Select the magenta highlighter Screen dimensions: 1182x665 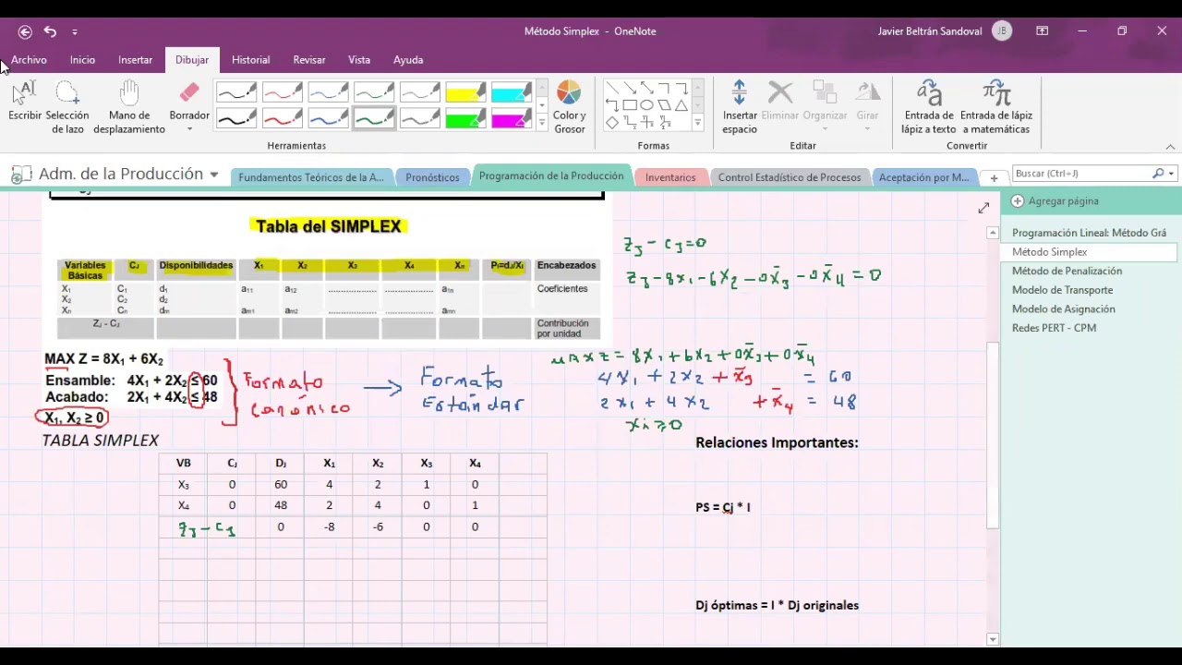tap(511, 119)
